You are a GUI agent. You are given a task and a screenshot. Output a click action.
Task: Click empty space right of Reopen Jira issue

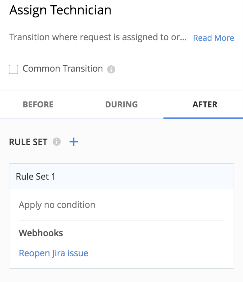point(158,253)
